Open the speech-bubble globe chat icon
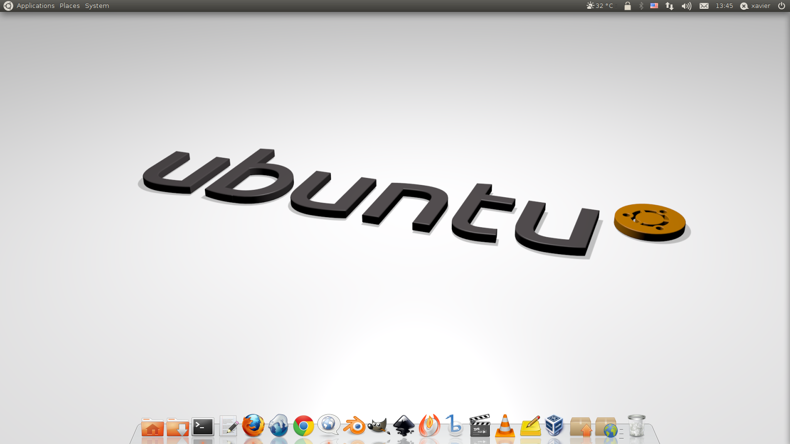790x444 pixels. coord(329,425)
